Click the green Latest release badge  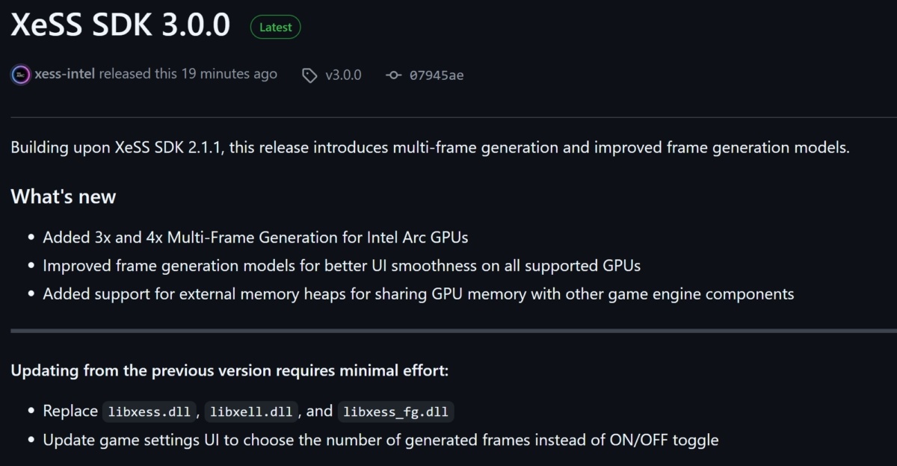point(276,27)
